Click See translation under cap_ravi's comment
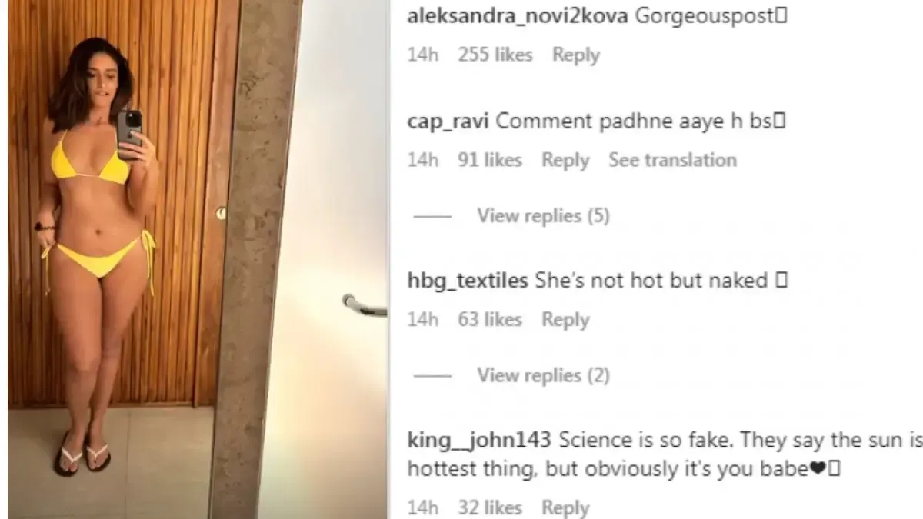 (673, 160)
